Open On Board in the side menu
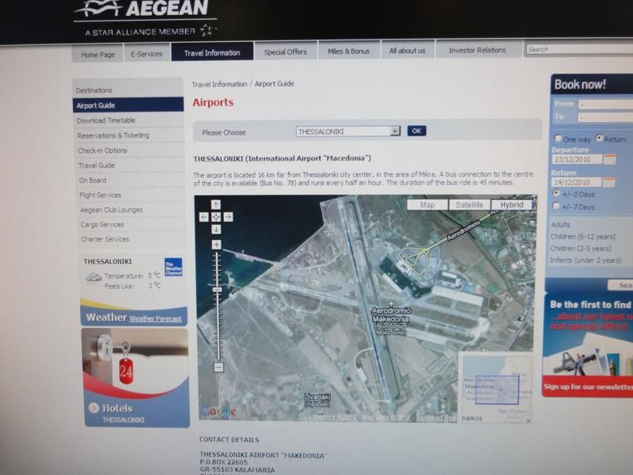The image size is (633, 475). click(x=130, y=180)
